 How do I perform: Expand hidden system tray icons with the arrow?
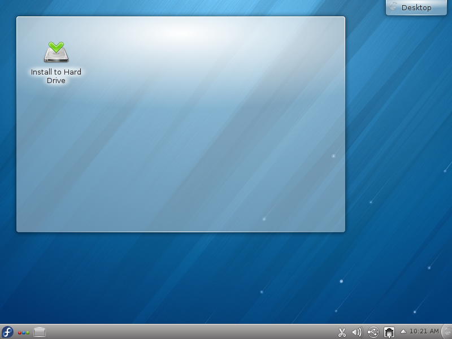[x=403, y=331]
